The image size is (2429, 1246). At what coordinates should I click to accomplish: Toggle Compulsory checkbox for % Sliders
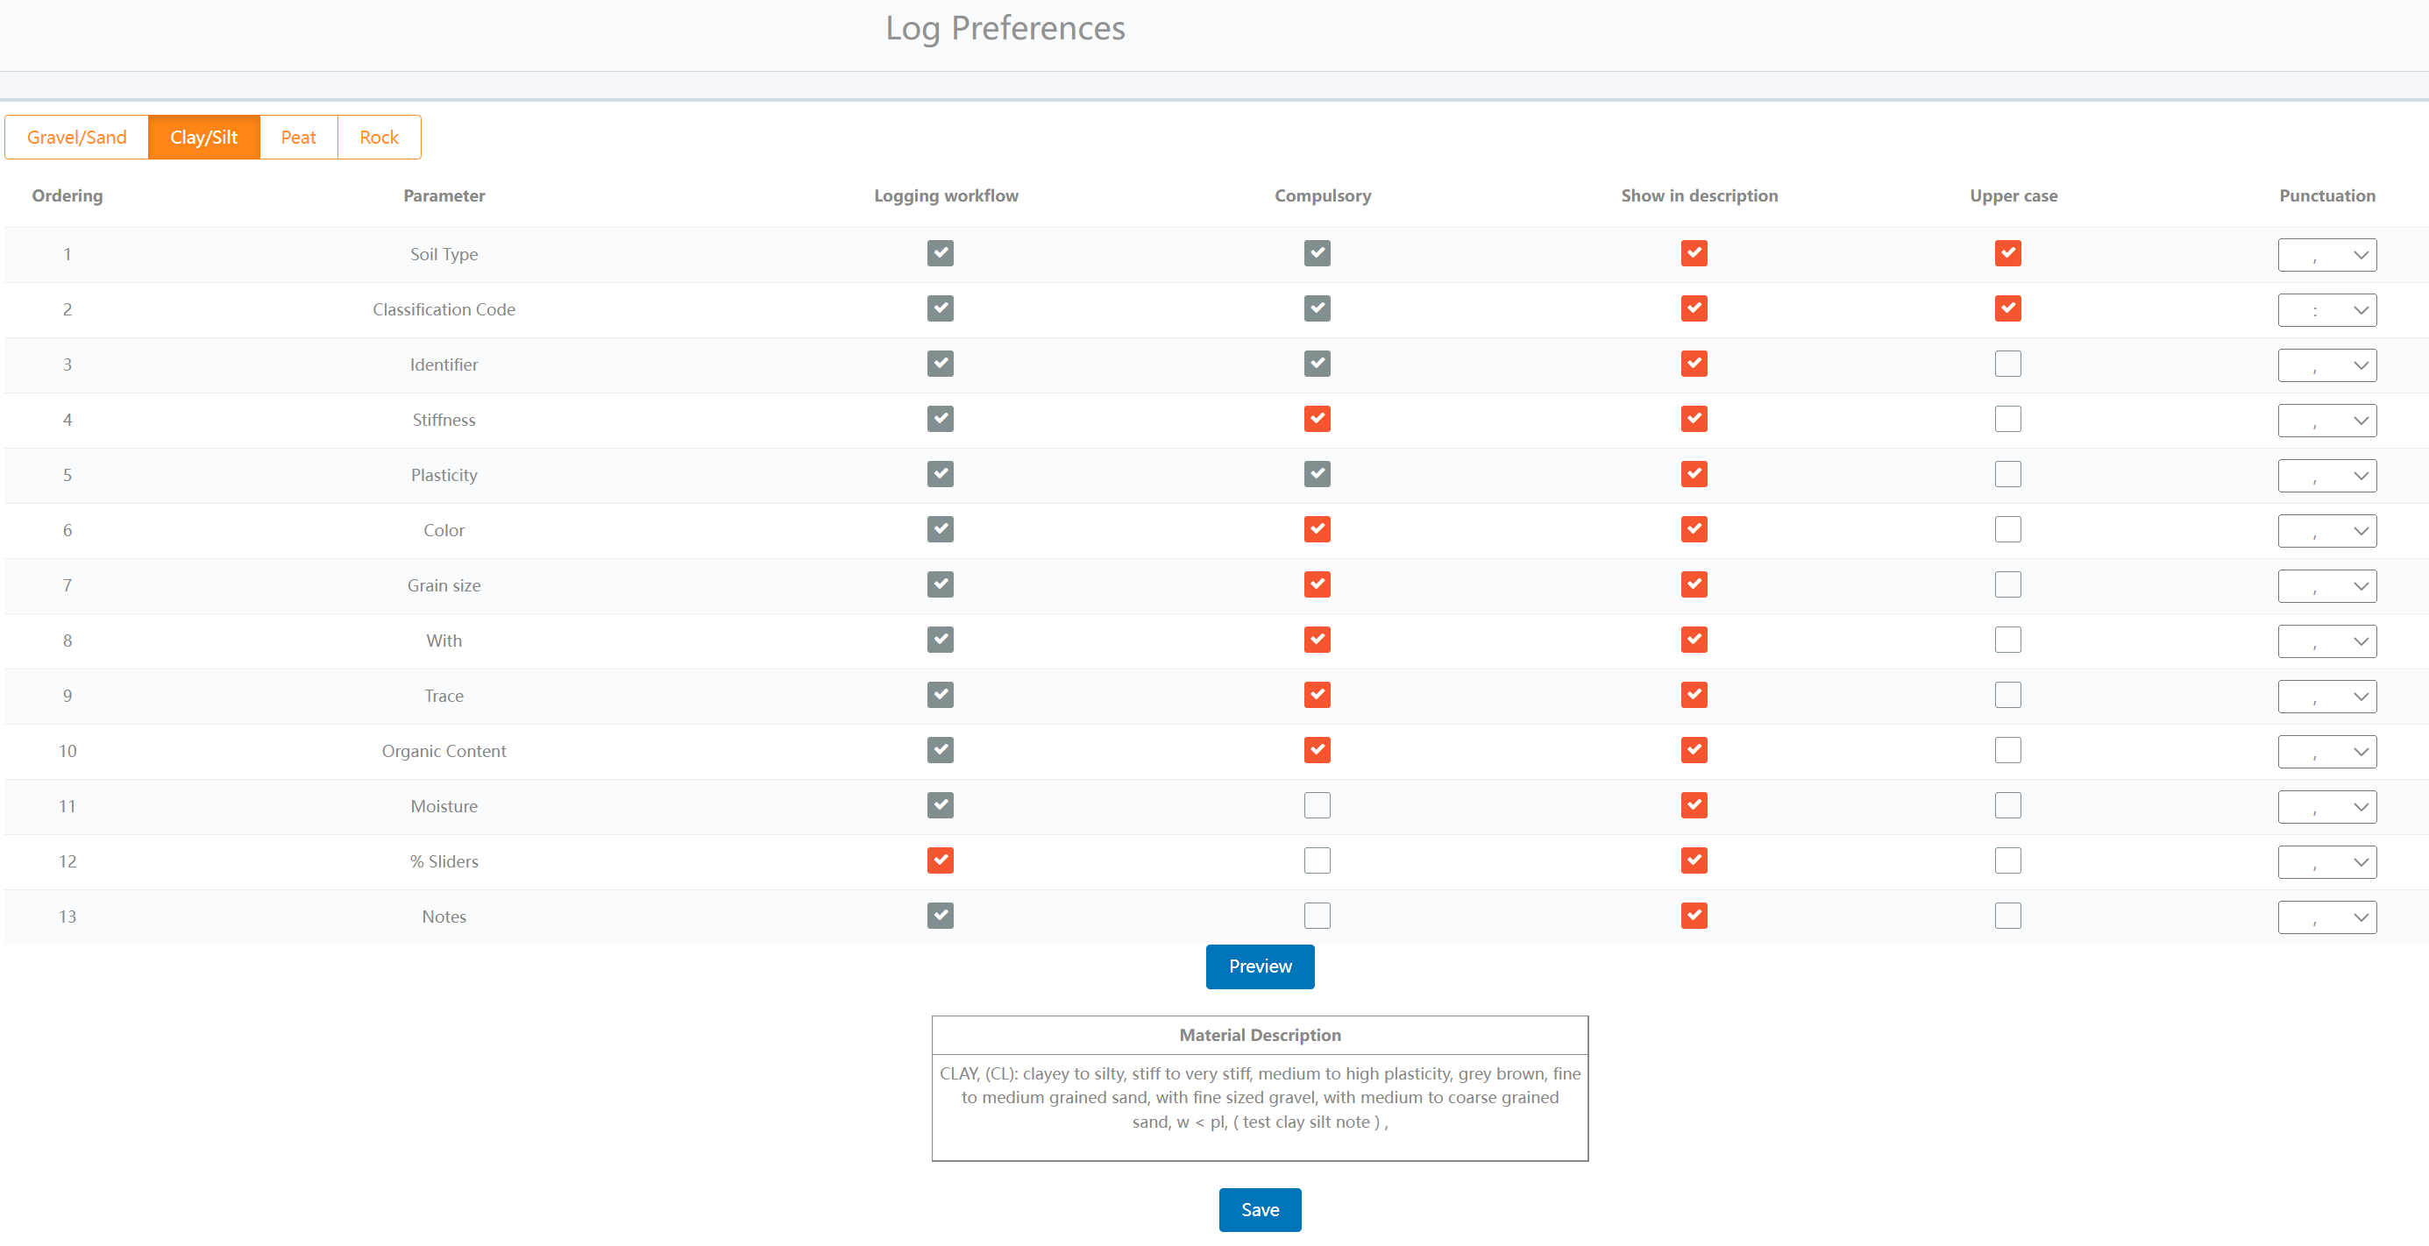click(x=1317, y=860)
